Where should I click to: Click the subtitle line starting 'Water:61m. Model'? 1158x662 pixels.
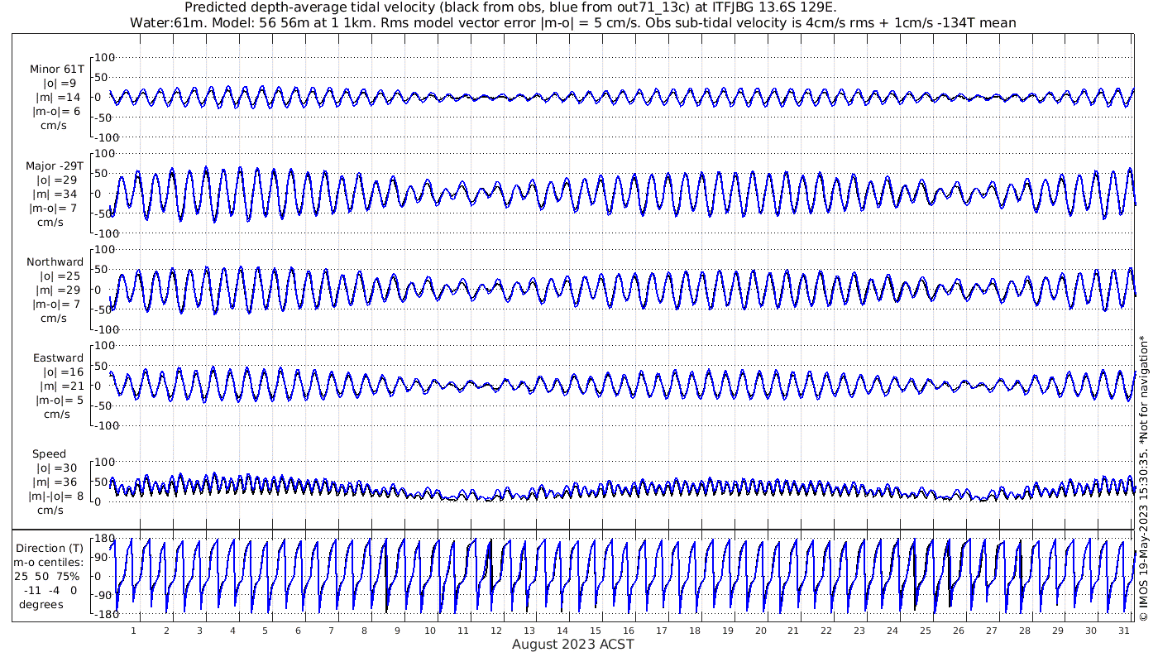(573, 23)
